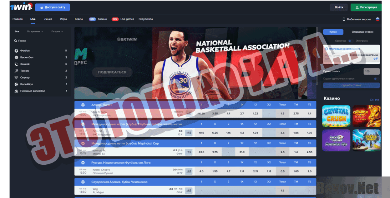The height and width of the screenshot is (198, 390).
Task: Click the Russian flag language icon
Action: (377, 19)
